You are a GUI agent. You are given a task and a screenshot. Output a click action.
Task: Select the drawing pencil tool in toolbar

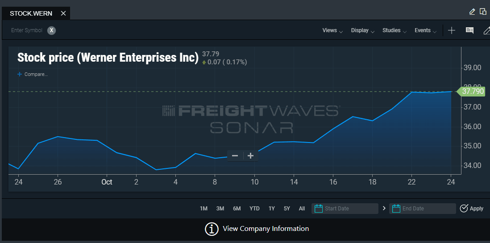coord(486,30)
